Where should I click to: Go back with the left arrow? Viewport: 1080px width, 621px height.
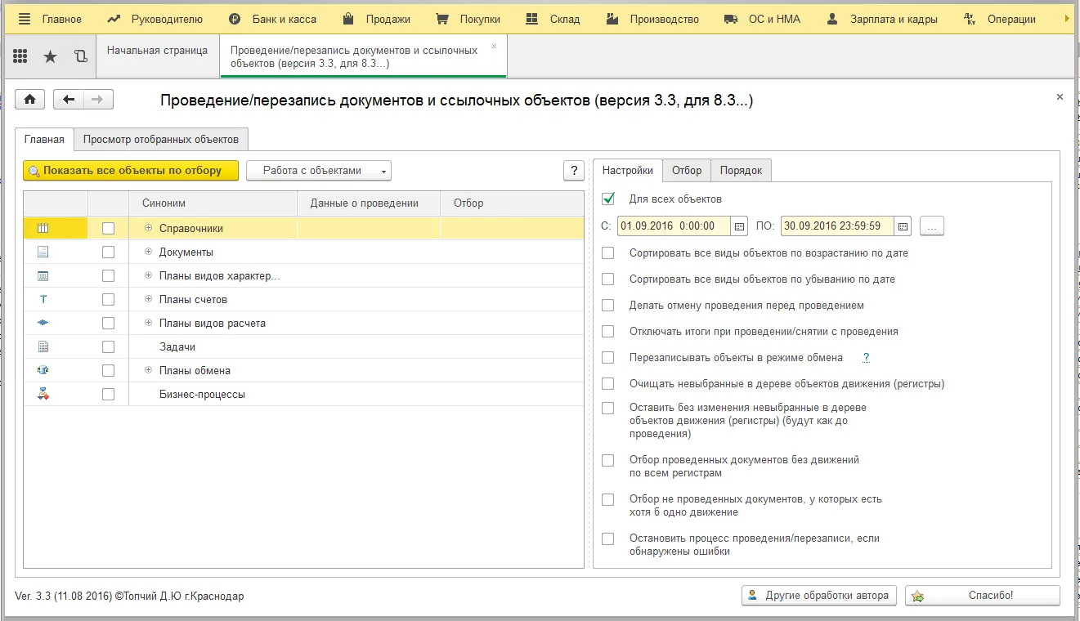tap(69, 100)
